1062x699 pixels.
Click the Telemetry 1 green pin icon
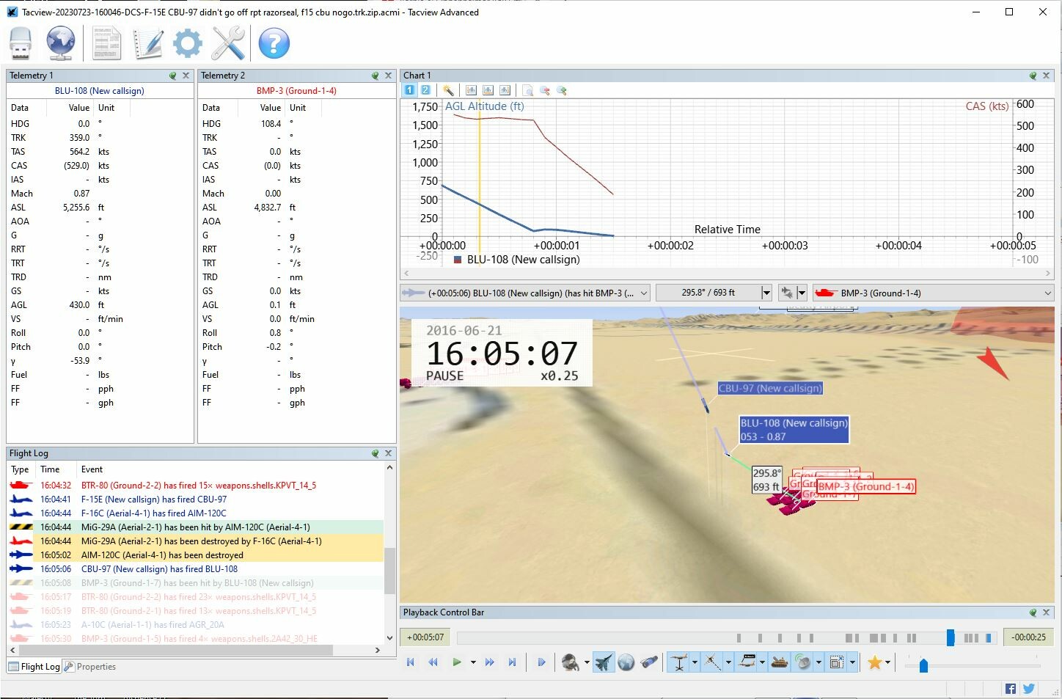point(173,76)
